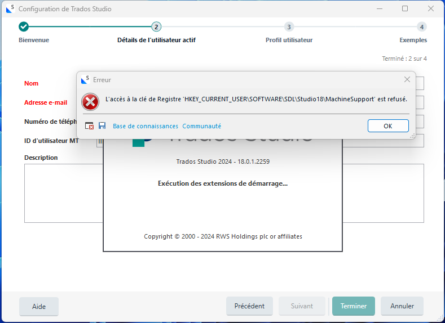Click the 'Exécution des extensions de démarrage...' status text
Viewport: 445px width, 323px height.
click(223, 183)
